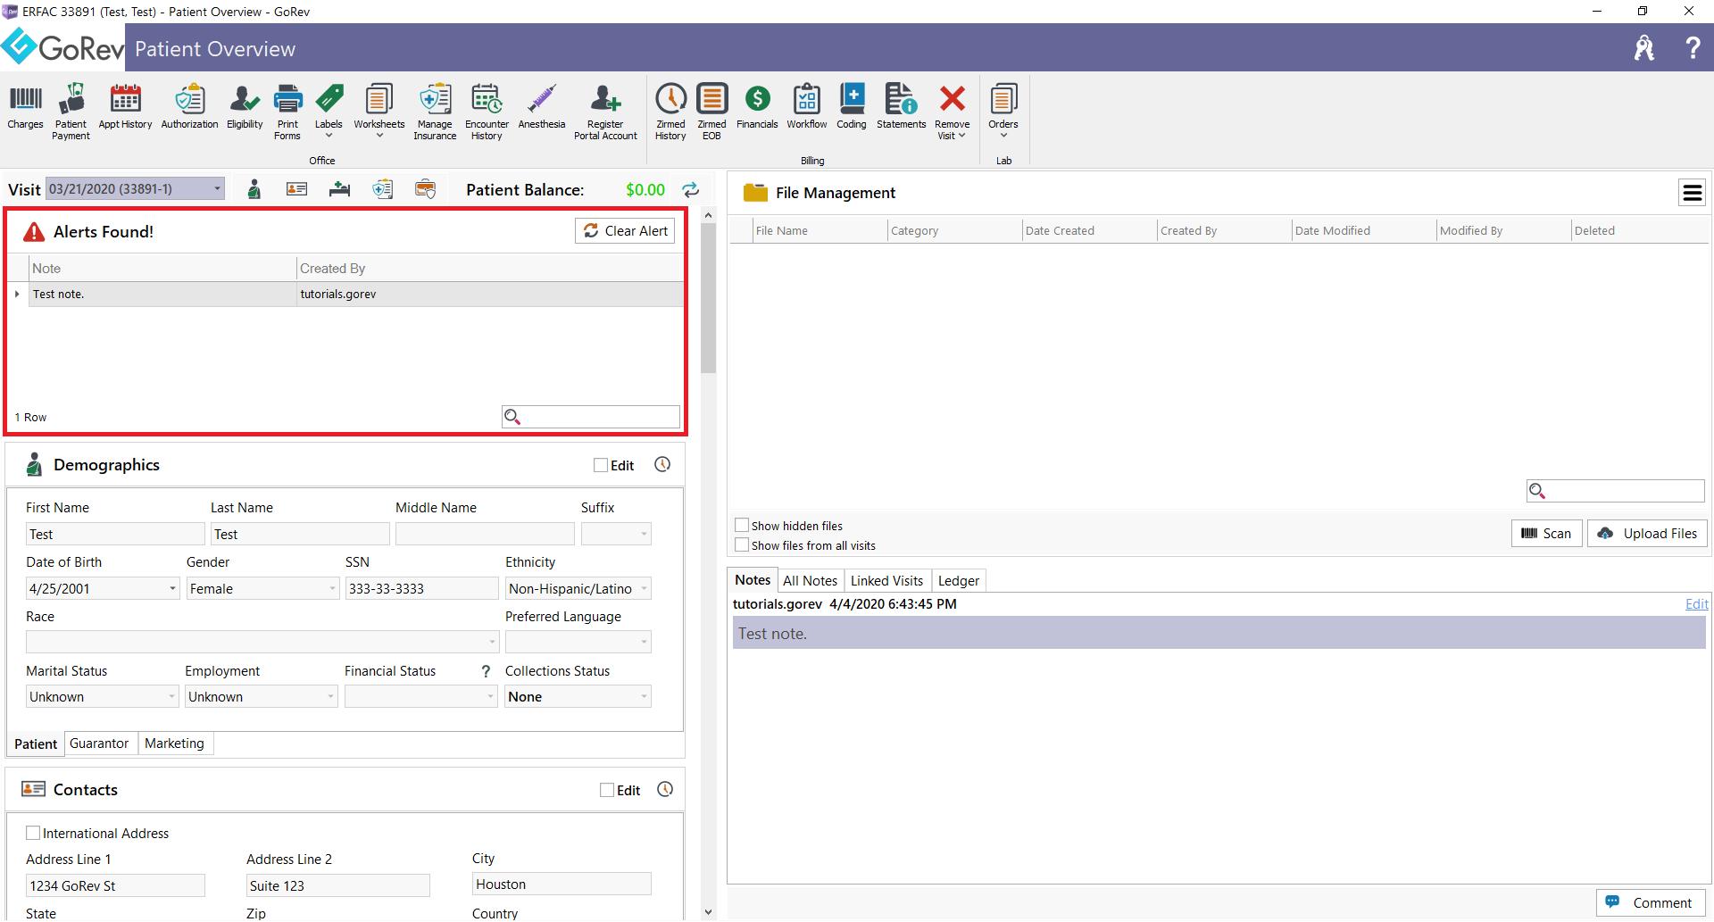Open the Marital Status dropdown
The height and width of the screenshot is (922, 1714).
pos(171,697)
